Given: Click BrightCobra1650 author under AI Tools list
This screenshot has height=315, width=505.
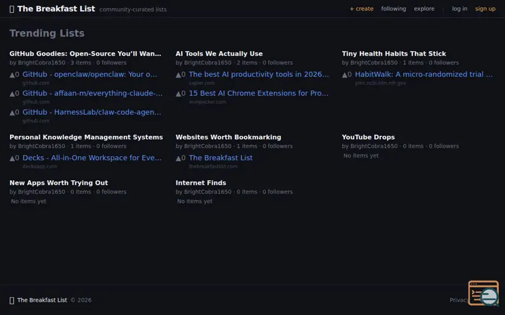Looking at the screenshot, I should (208, 62).
